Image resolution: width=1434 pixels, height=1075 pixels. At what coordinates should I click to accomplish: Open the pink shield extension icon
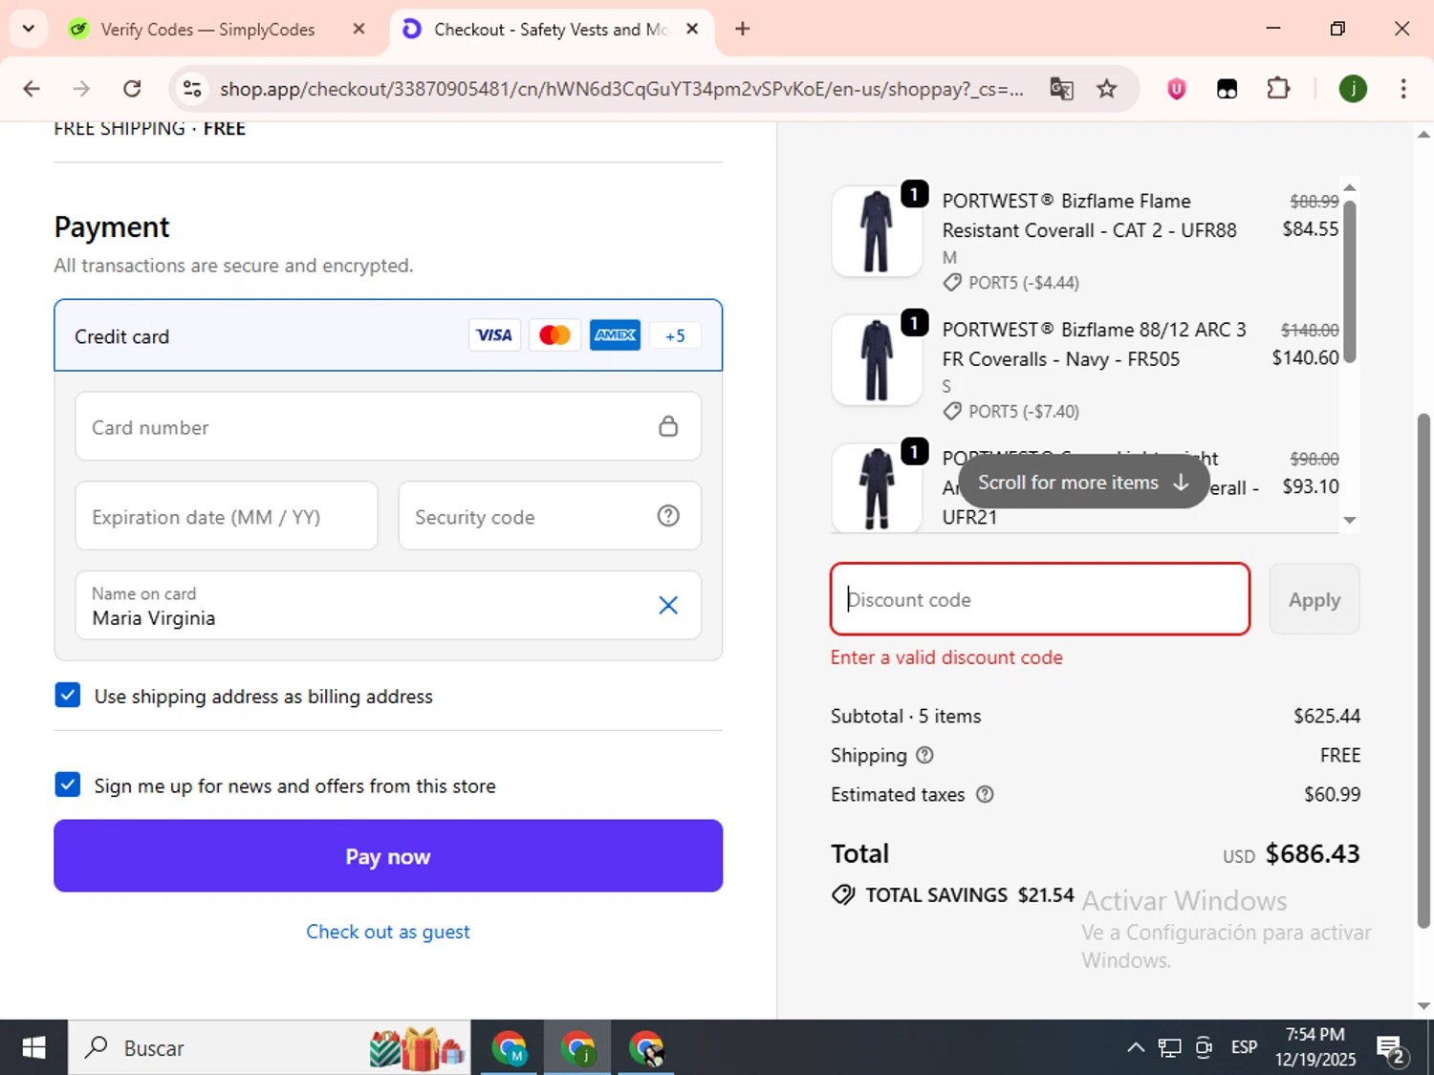(1176, 89)
